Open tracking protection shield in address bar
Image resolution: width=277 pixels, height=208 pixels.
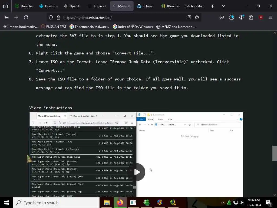tap(51, 17)
